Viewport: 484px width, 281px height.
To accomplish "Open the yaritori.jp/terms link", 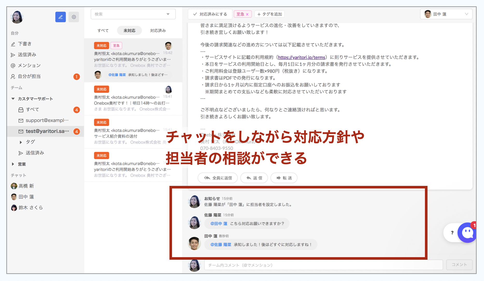I will 301,57.
